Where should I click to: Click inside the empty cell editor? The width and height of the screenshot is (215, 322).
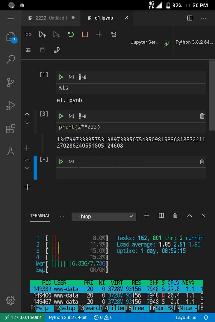(131, 173)
